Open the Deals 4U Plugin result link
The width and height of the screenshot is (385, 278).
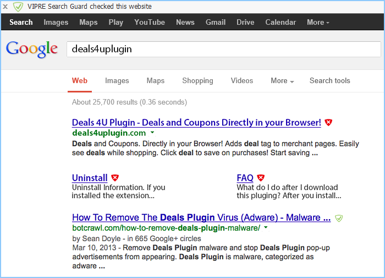coord(196,123)
